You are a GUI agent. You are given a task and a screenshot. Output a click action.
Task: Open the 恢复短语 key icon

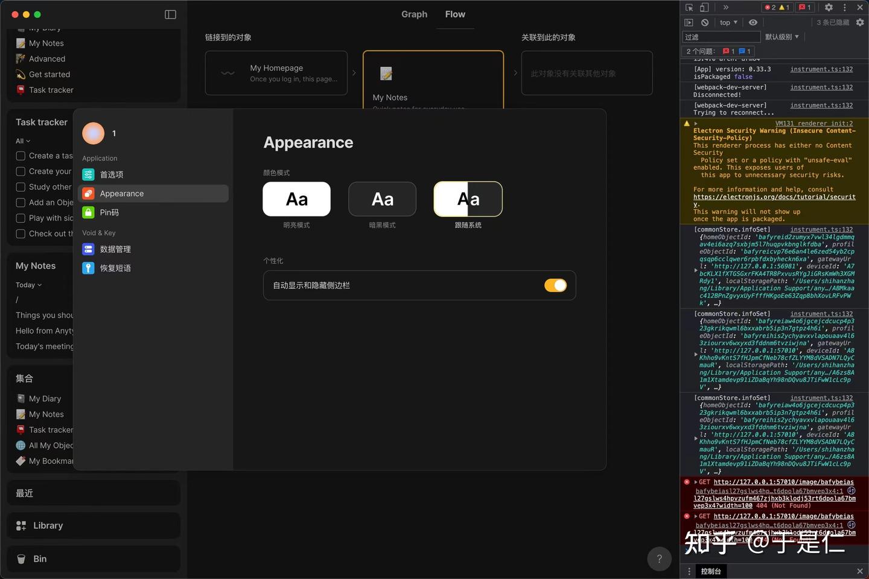point(88,268)
